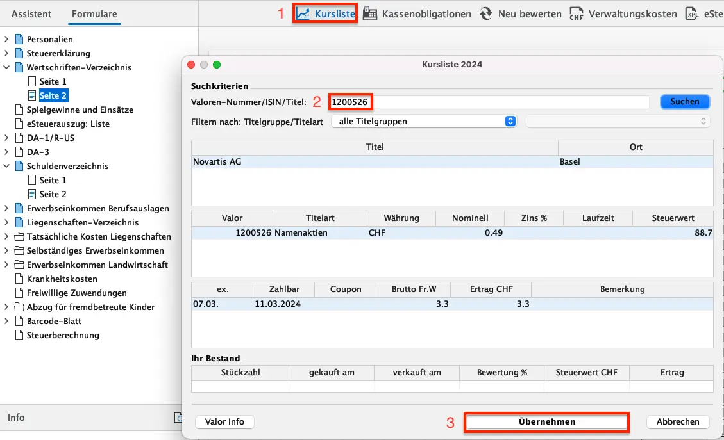
Task: Collapse the Wertschriften-Verzeichnis tree node
Action: pyautogui.click(x=6, y=67)
